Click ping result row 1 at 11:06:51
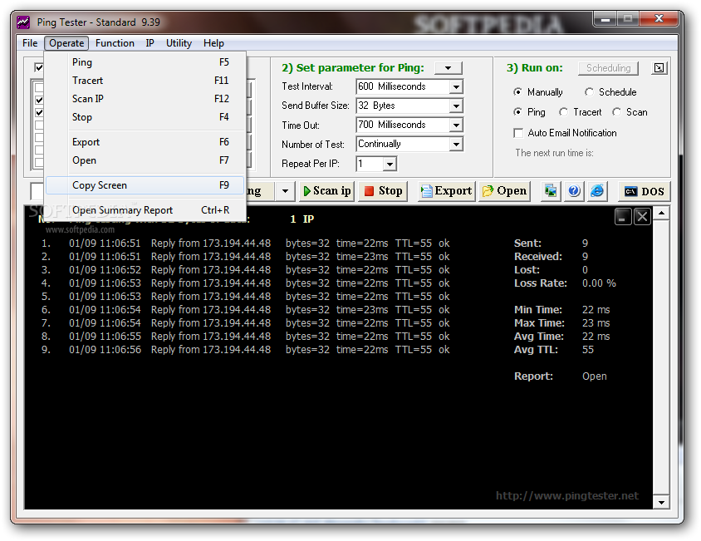This screenshot has height=541, width=701. tap(246, 243)
